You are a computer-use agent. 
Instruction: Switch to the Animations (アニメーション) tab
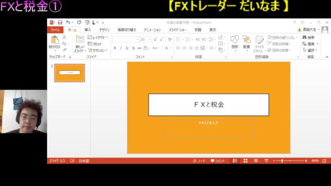(x=152, y=29)
